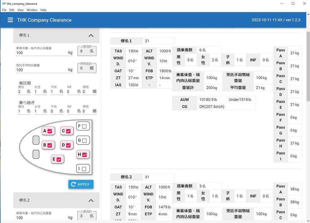Screen dimensions: 310x223
Task: Open the hamburger navigation menu
Action: [10, 20]
